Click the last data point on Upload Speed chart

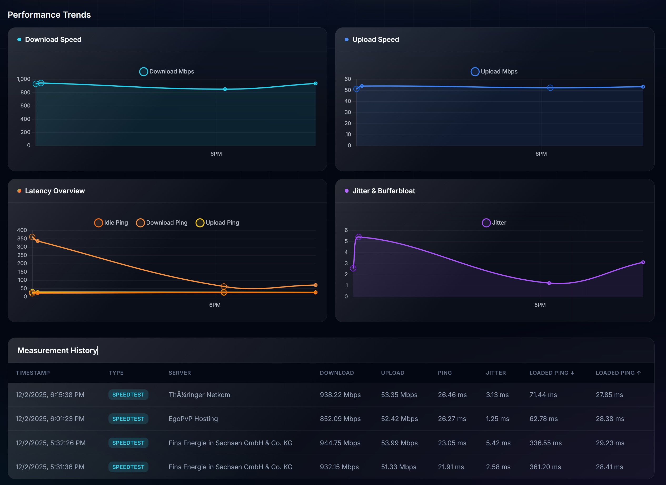click(643, 87)
